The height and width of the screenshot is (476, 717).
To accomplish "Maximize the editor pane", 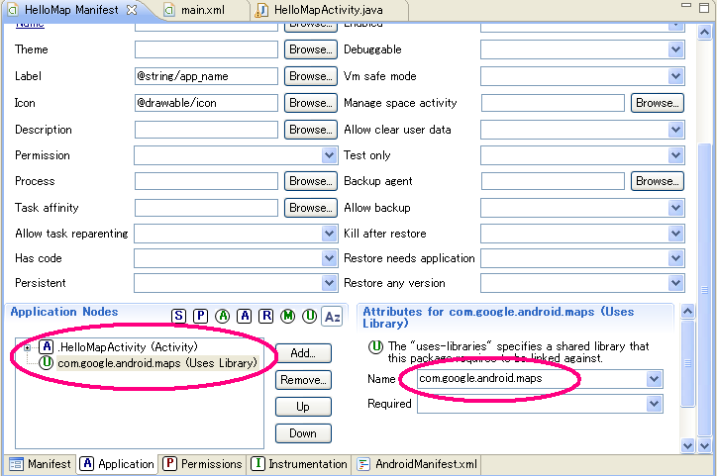I will click(x=704, y=7).
